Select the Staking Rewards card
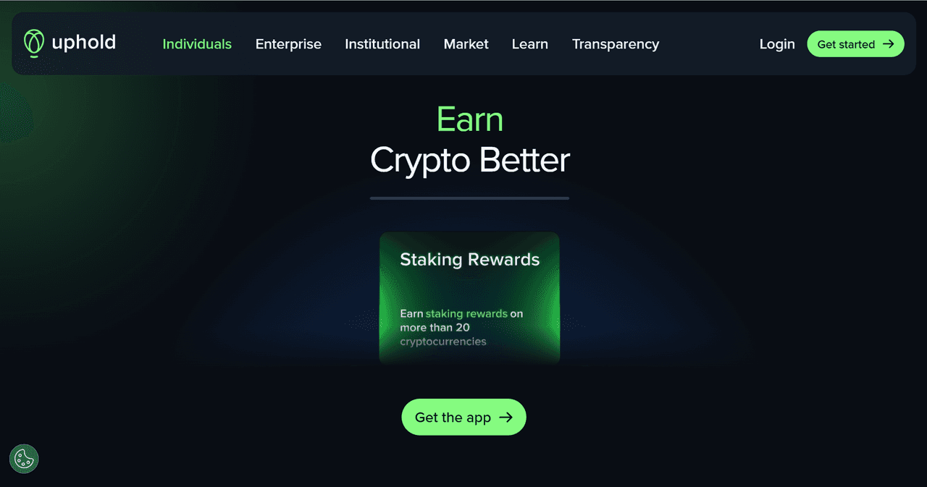This screenshot has width=927, height=487. (469, 297)
